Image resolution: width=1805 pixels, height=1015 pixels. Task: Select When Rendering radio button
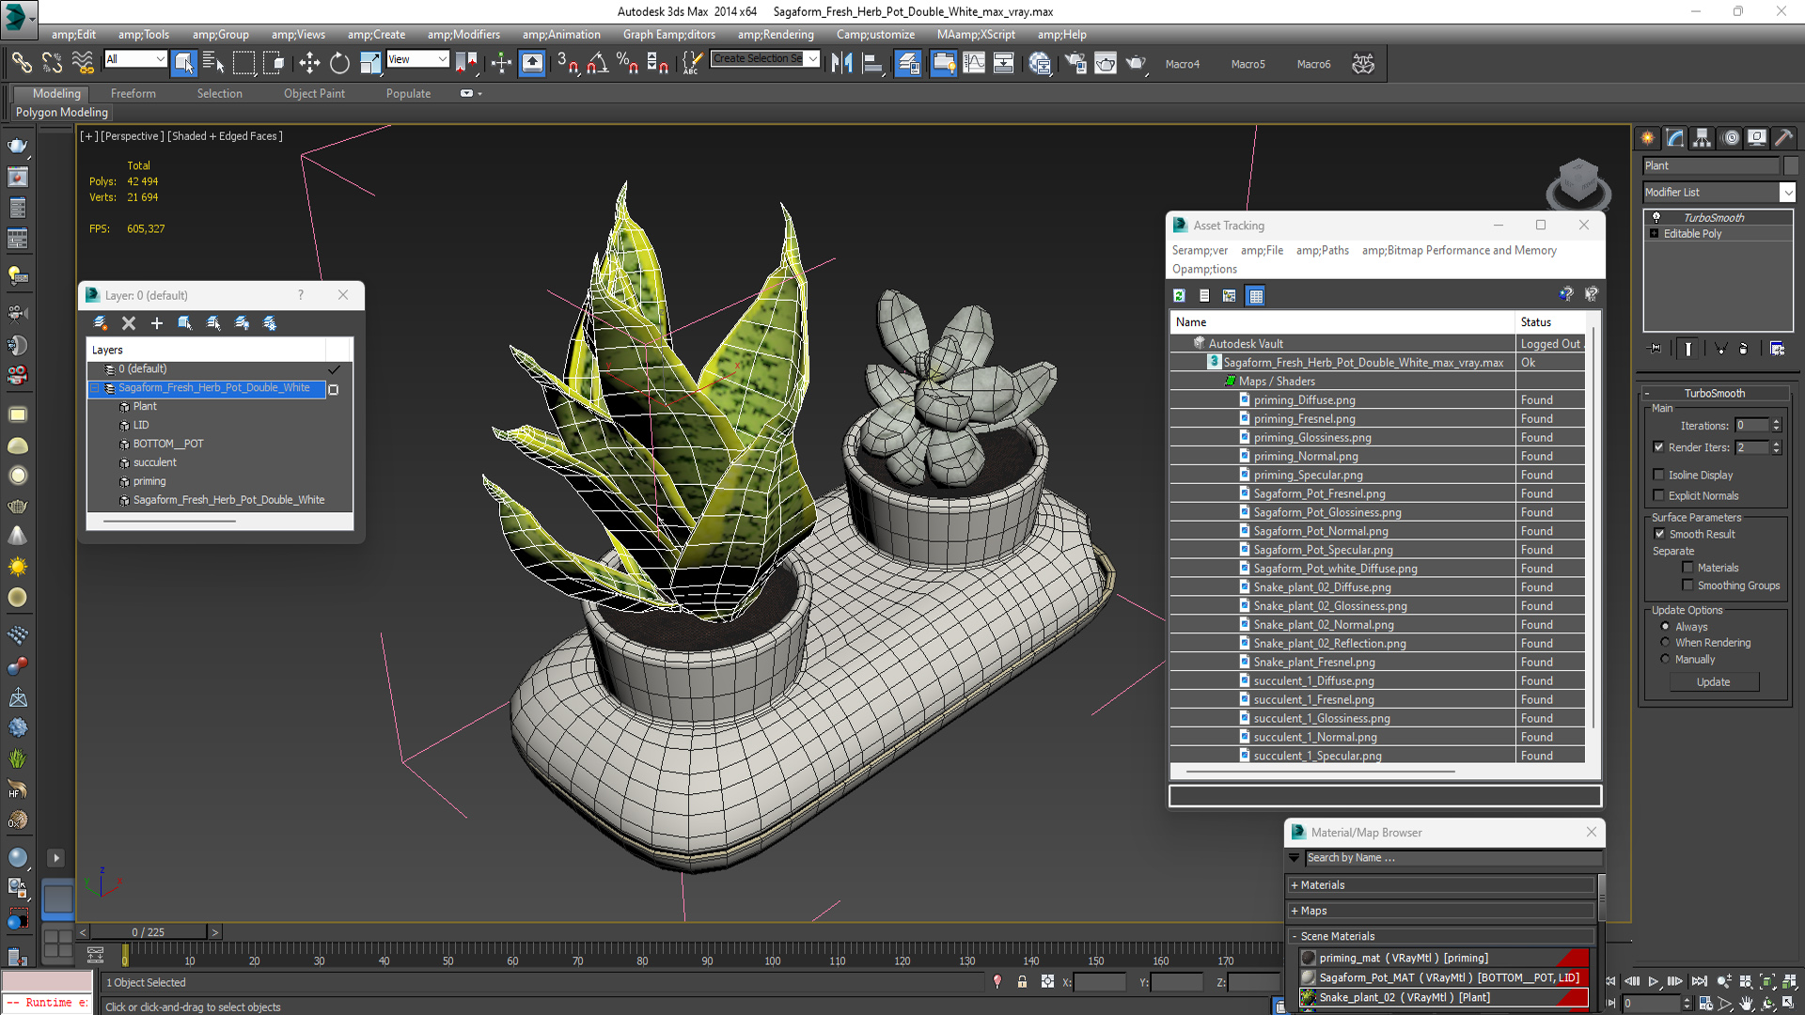pyautogui.click(x=1665, y=643)
